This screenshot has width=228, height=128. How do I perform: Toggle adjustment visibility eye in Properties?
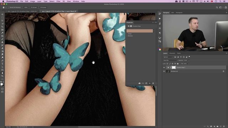tap(150, 83)
